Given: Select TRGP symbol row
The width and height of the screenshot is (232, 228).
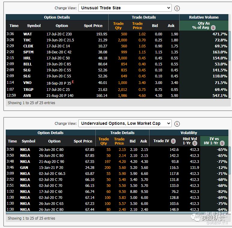Looking at the screenshot, I should (28, 90).
